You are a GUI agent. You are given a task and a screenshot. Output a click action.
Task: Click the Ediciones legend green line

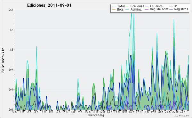click(127, 6)
